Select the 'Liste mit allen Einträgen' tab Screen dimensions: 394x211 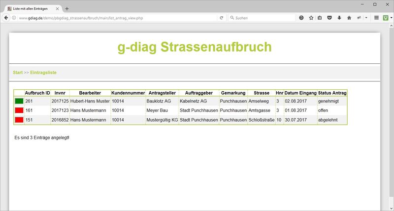pyautogui.click(x=31, y=8)
